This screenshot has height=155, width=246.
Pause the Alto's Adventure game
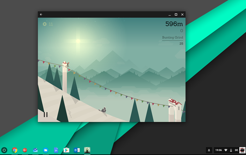46,115
